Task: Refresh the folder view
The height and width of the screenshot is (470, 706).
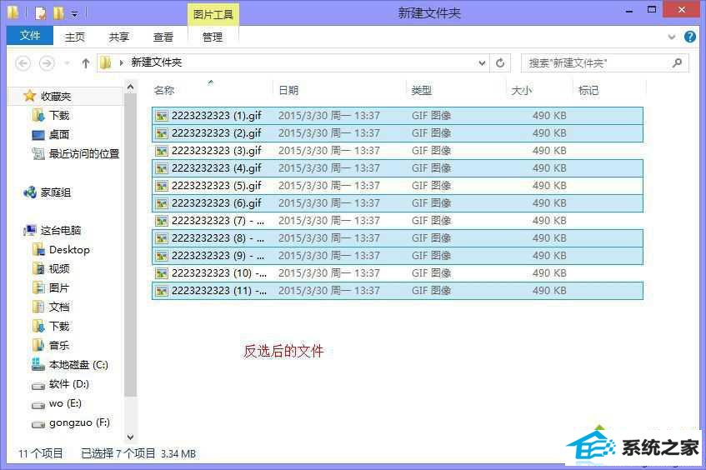Action: click(x=500, y=63)
